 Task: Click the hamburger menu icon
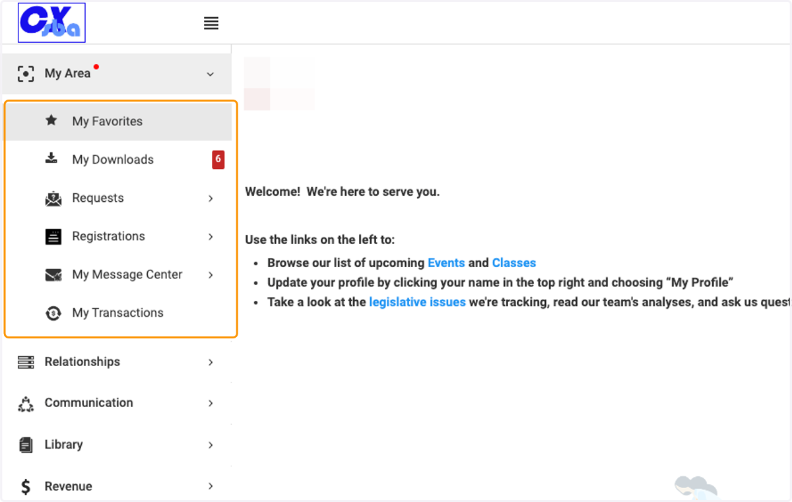point(211,24)
